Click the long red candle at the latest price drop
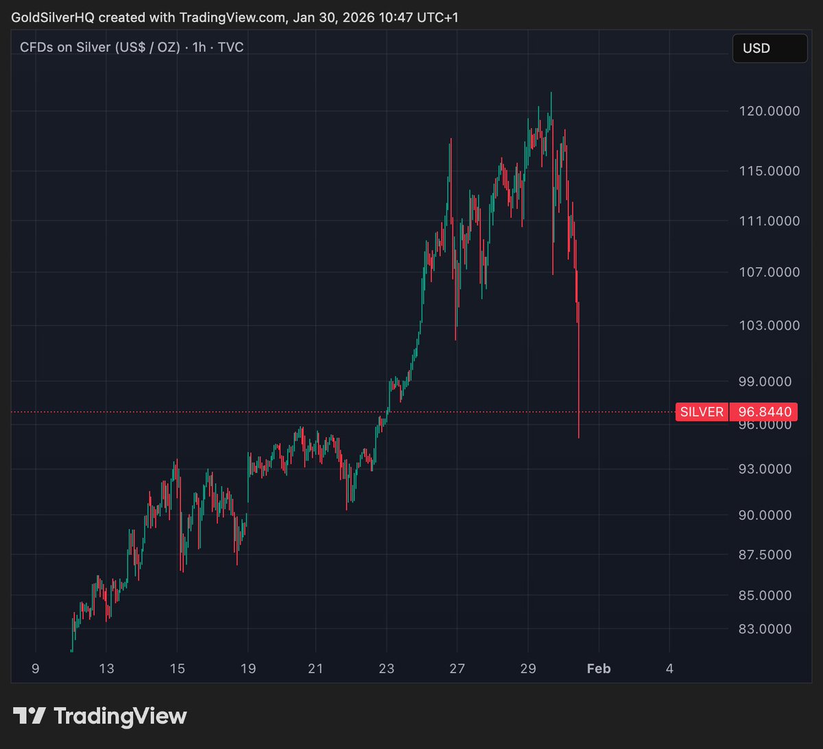The height and width of the screenshot is (749, 823). (x=579, y=370)
